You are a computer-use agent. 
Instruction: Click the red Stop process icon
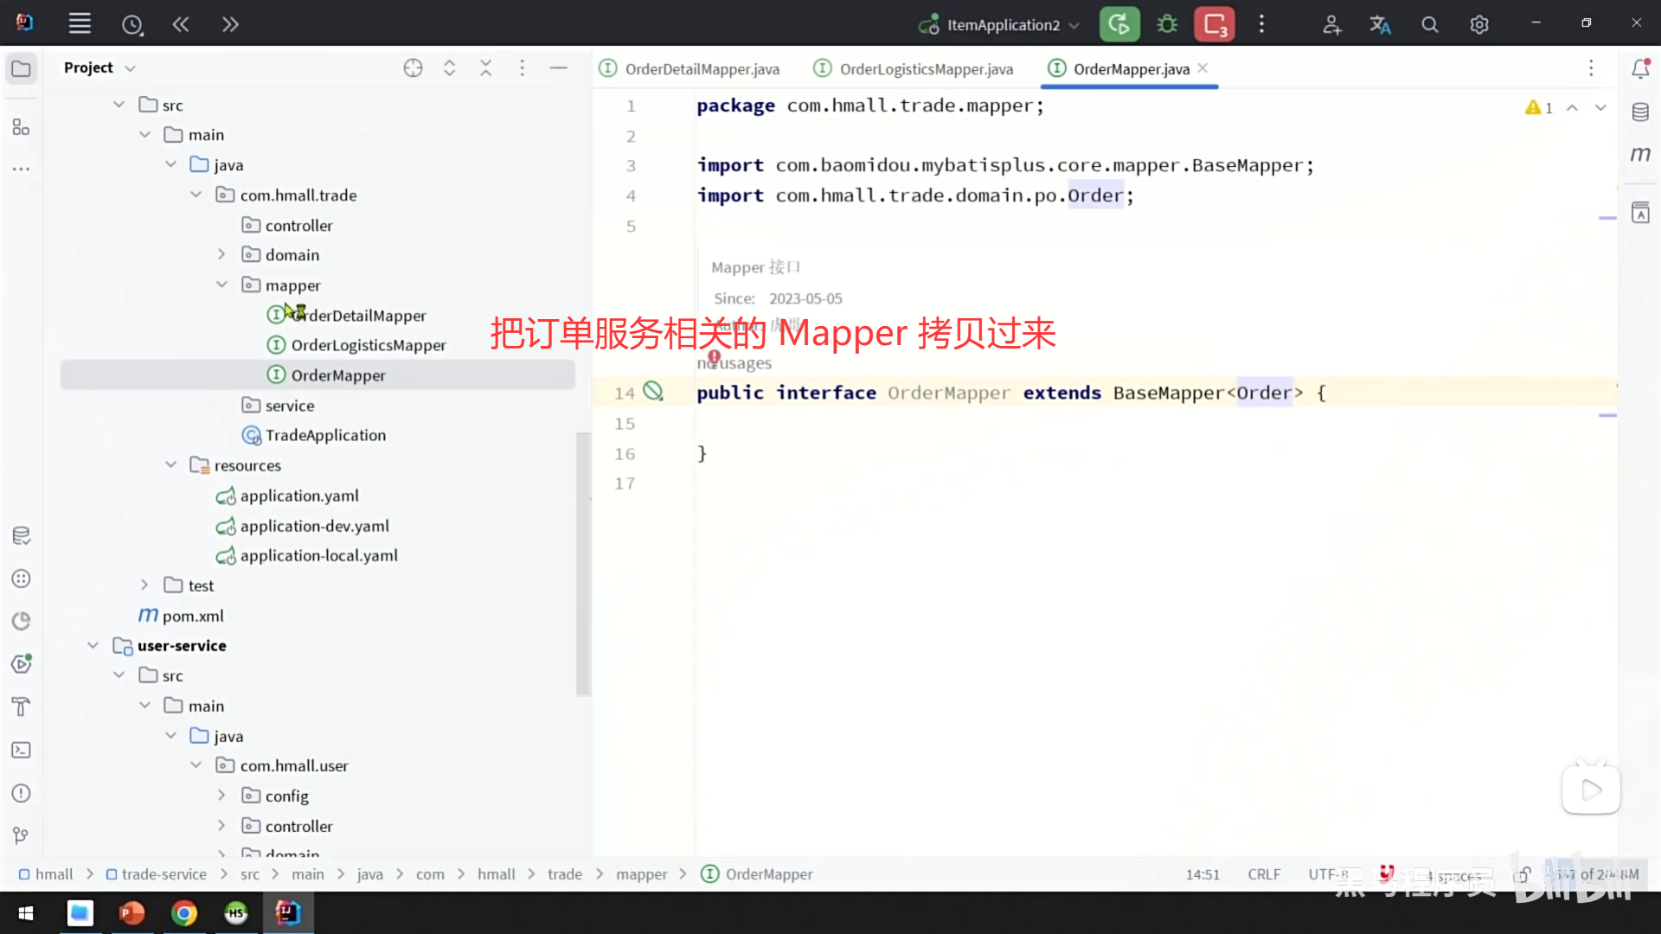click(x=1214, y=24)
